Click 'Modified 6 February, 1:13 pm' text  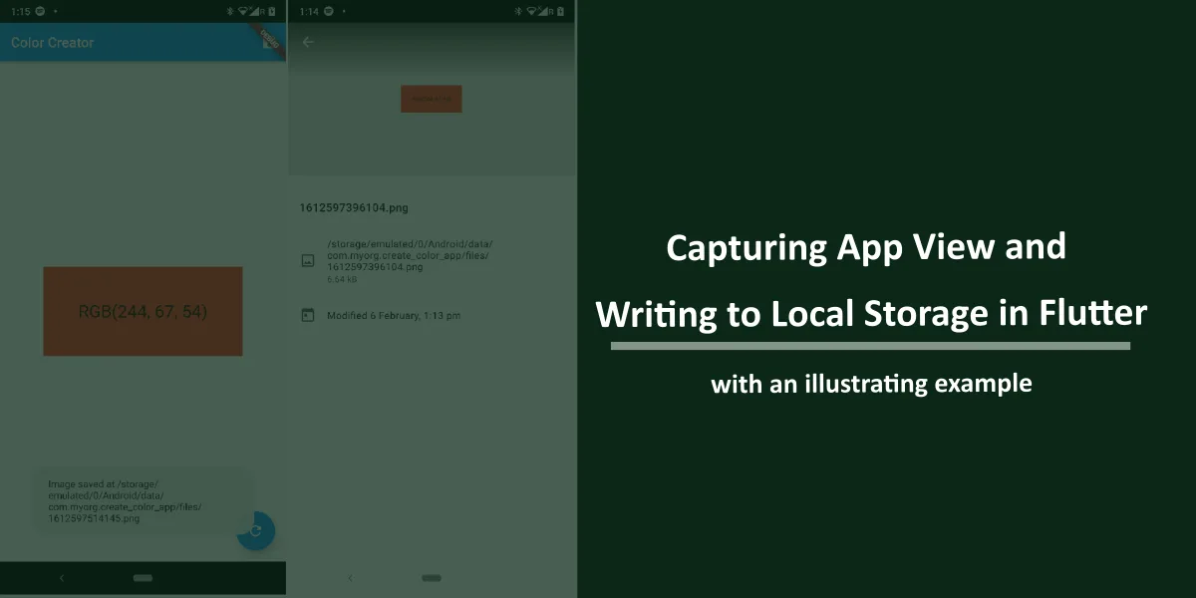(394, 316)
